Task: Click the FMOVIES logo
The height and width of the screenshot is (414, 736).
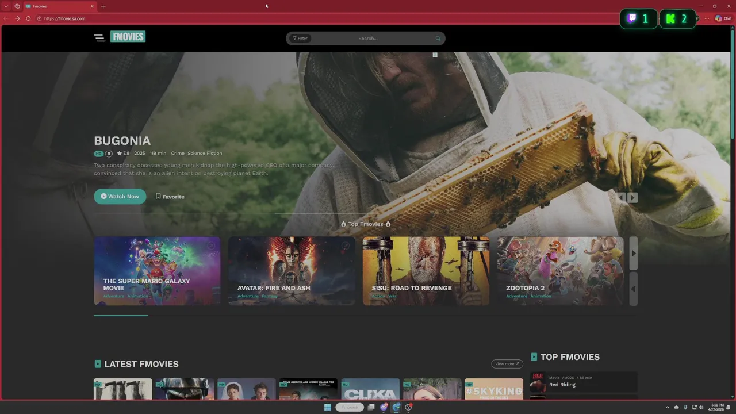Action: (x=128, y=37)
